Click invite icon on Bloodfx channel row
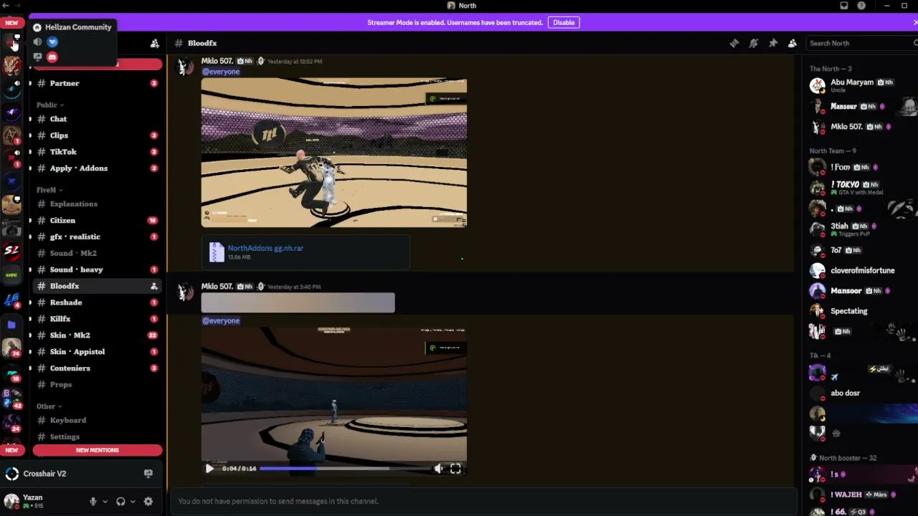The height and width of the screenshot is (516, 918). click(x=153, y=286)
